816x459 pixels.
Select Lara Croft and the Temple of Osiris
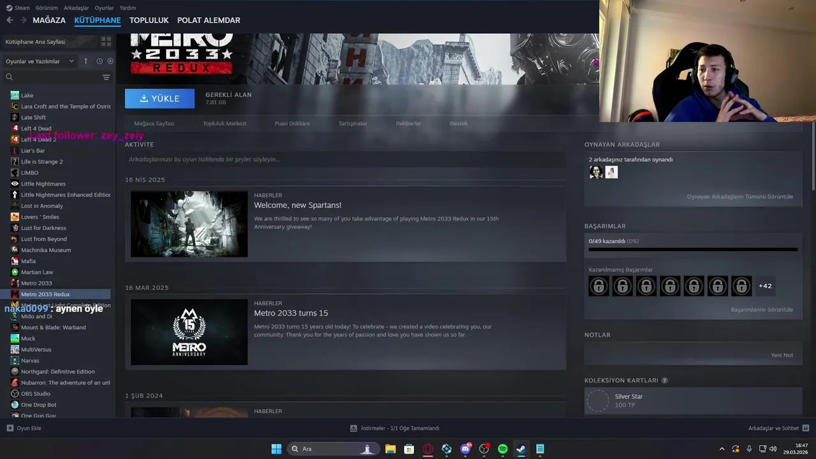pyautogui.click(x=61, y=106)
